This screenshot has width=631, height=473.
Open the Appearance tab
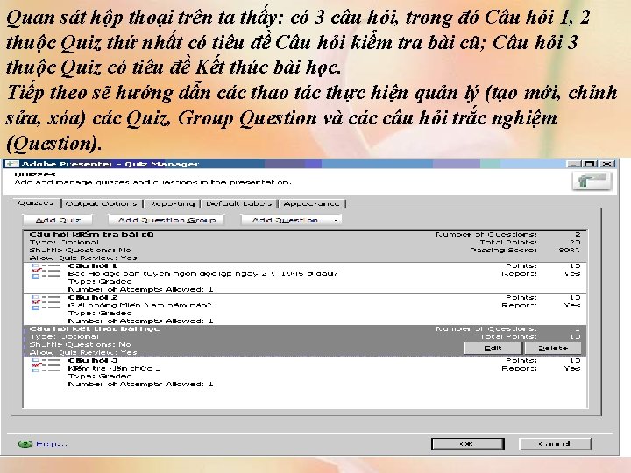(x=312, y=203)
